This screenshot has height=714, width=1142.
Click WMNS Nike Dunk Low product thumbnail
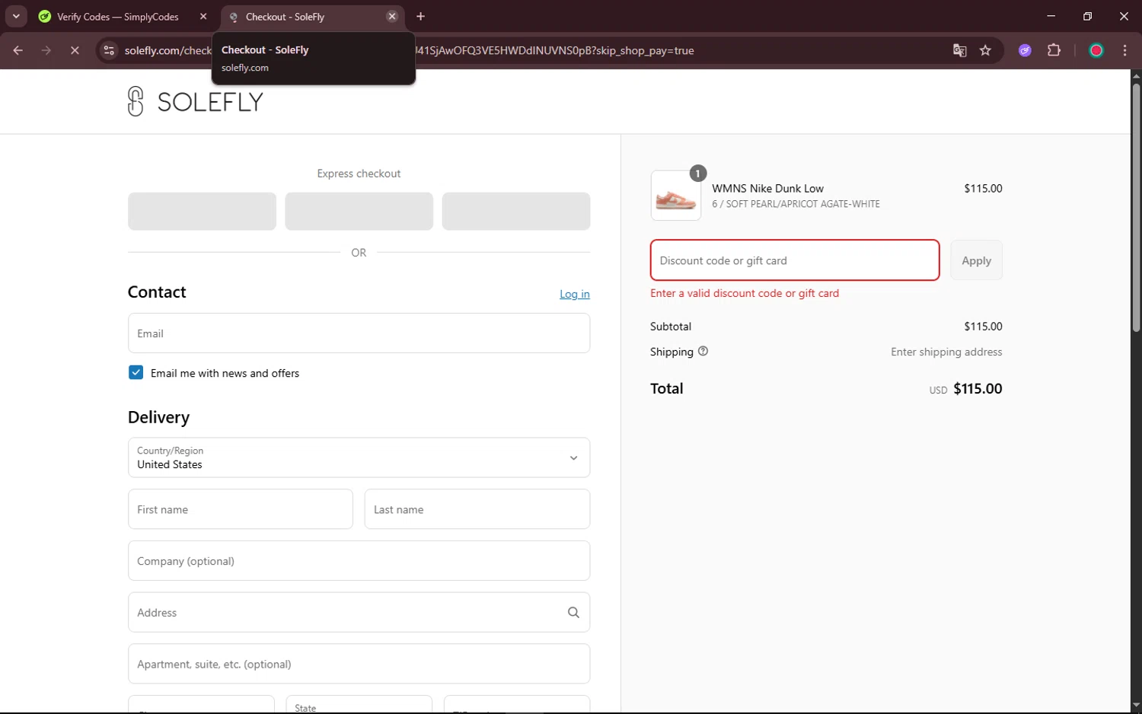676,196
